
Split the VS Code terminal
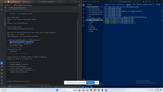pos(157,5)
